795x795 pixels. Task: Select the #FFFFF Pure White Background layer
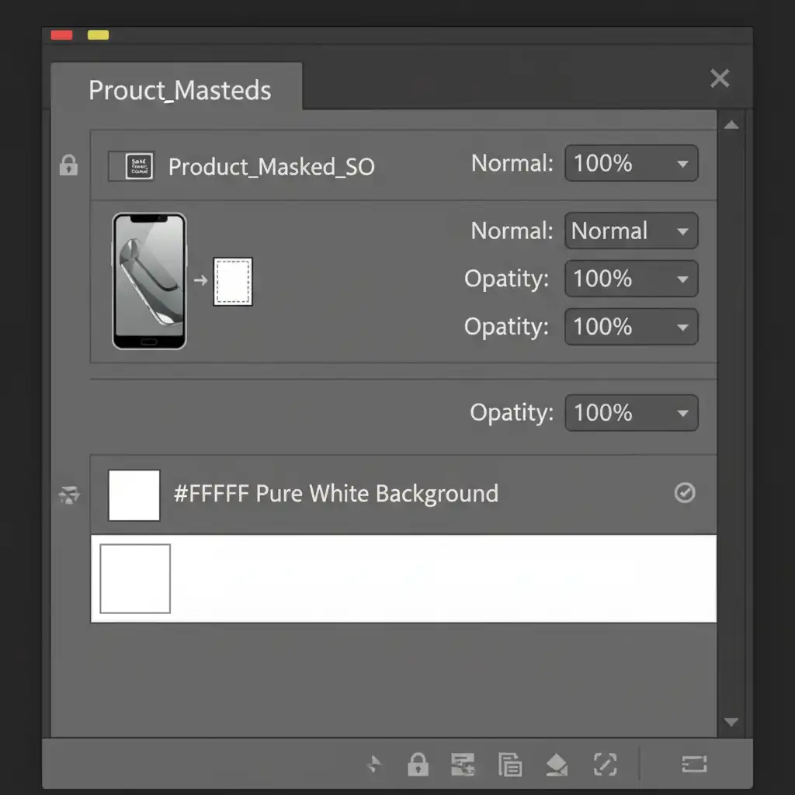pyautogui.click(x=335, y=494)
